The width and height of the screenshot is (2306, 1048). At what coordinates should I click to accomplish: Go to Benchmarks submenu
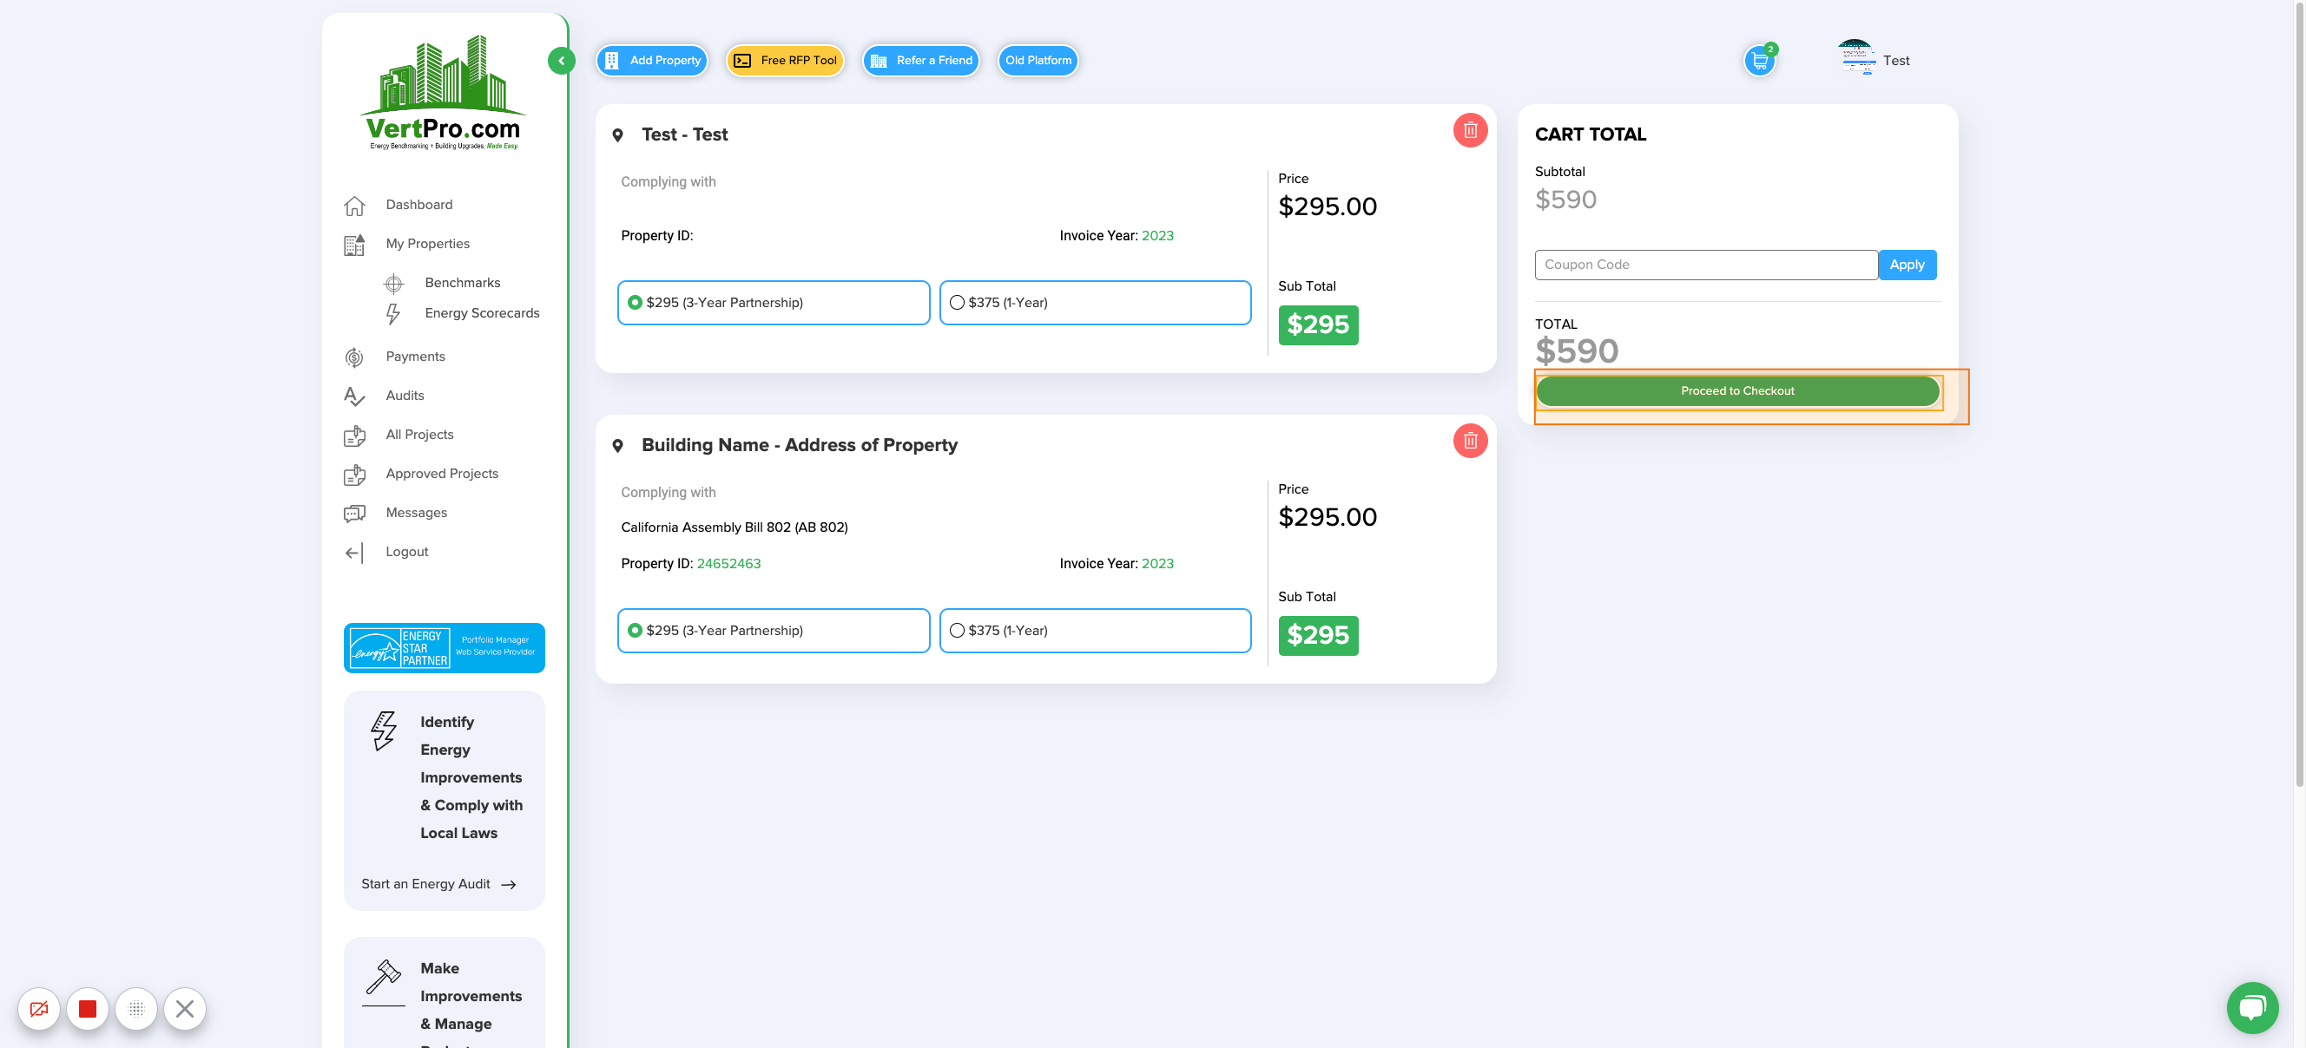click(463, 283)
